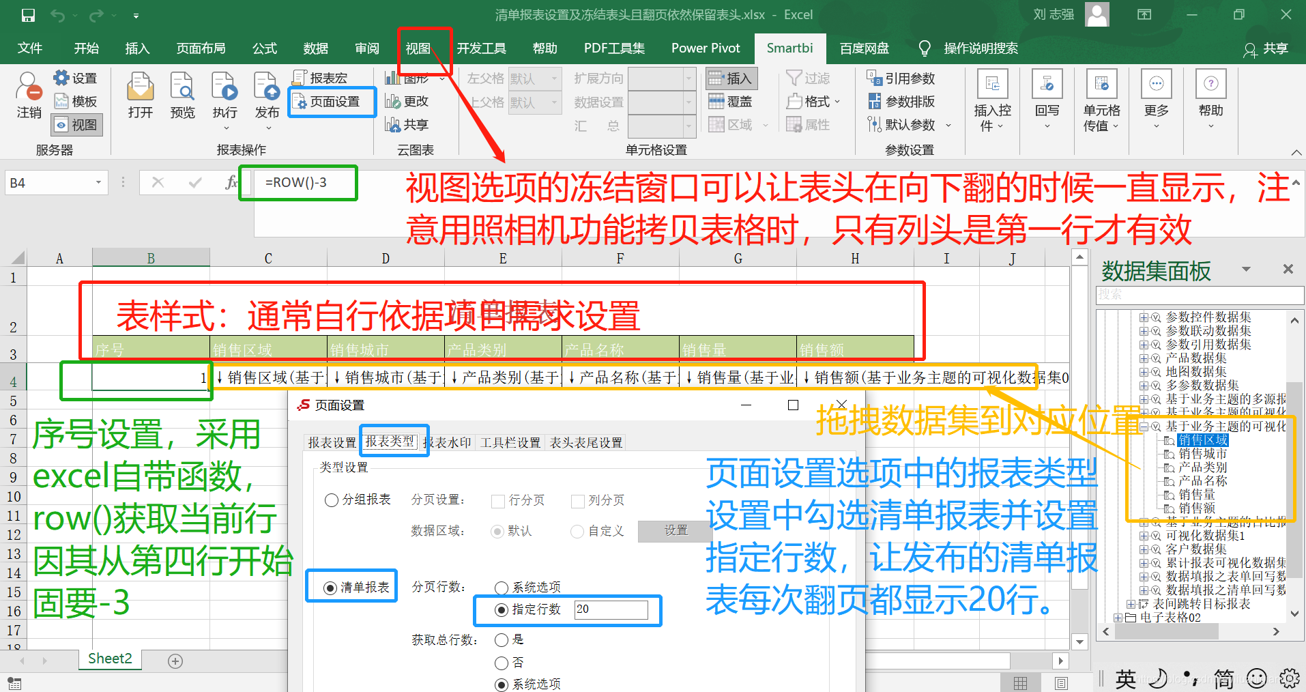Click the 回写 write-back icon
Viewport: 1306px width, 692px height.
point(1047,84)
